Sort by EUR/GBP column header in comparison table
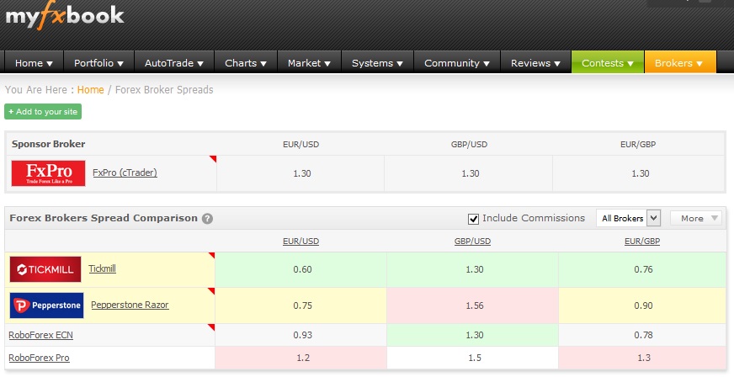This screenshot has height=377, width=734. point(642,242)
